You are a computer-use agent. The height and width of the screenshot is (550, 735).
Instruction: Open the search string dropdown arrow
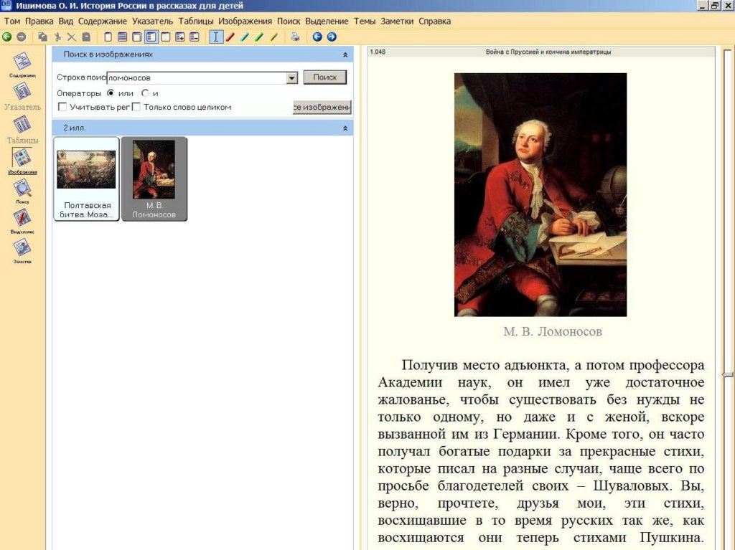click(x=291, y=77)
